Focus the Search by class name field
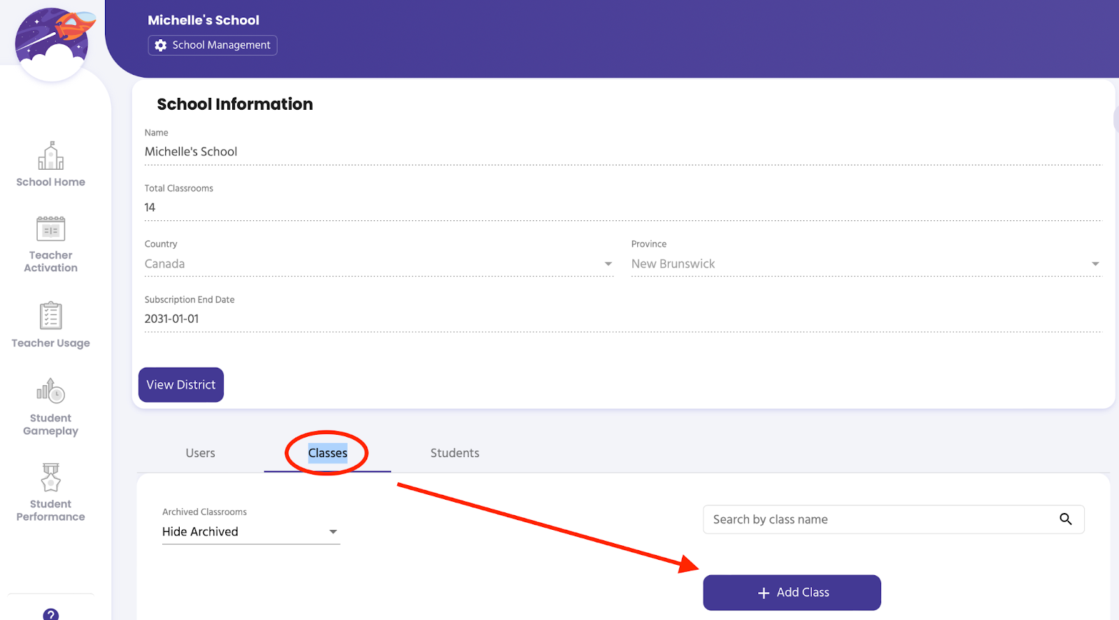The height and width of the screenshot is (620, 1119). tap(881, 519)
